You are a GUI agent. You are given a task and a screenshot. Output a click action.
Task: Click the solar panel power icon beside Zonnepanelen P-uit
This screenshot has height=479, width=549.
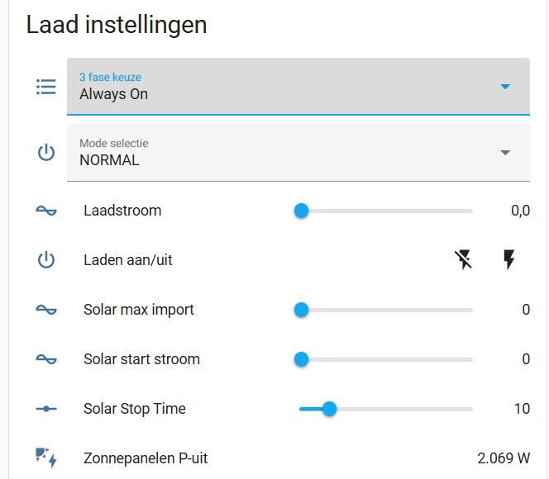pyautogui.click(x=46, y=458)
